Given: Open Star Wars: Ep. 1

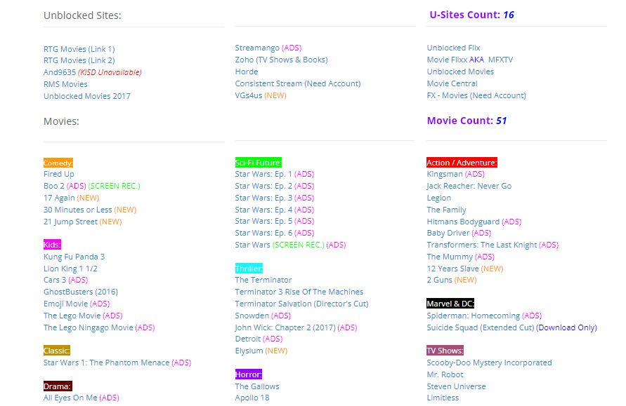Looking at the screenshot, I should 263,174.
